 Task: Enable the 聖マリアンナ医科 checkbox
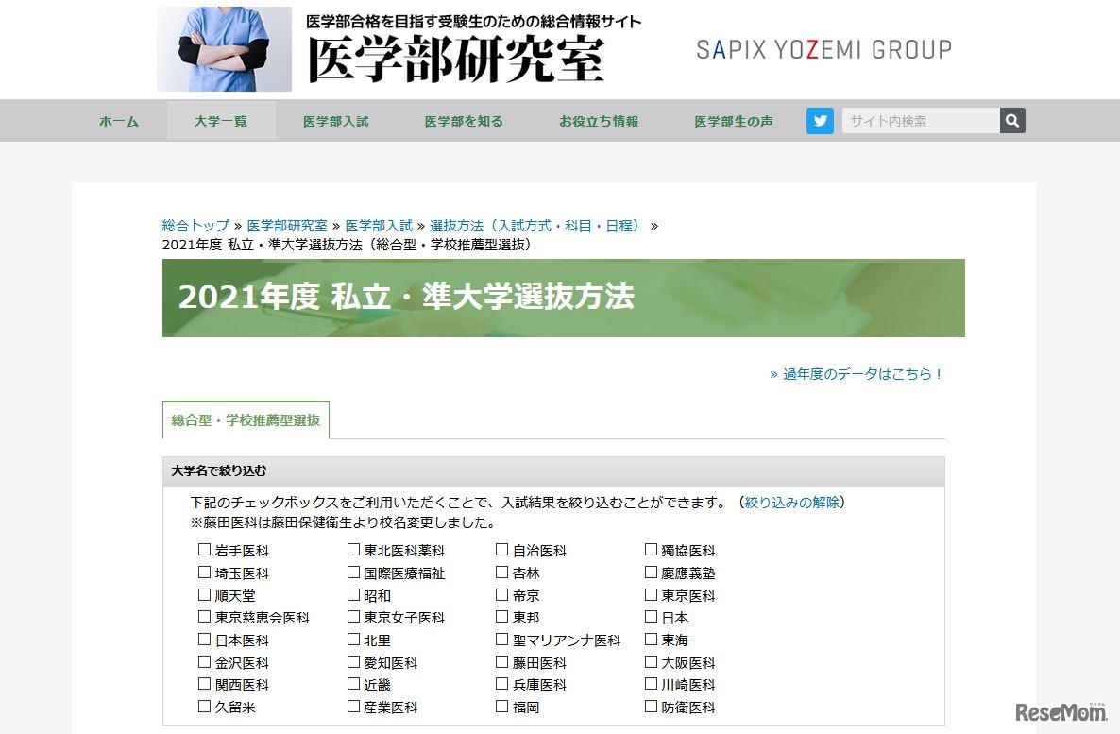click(501, 640)
